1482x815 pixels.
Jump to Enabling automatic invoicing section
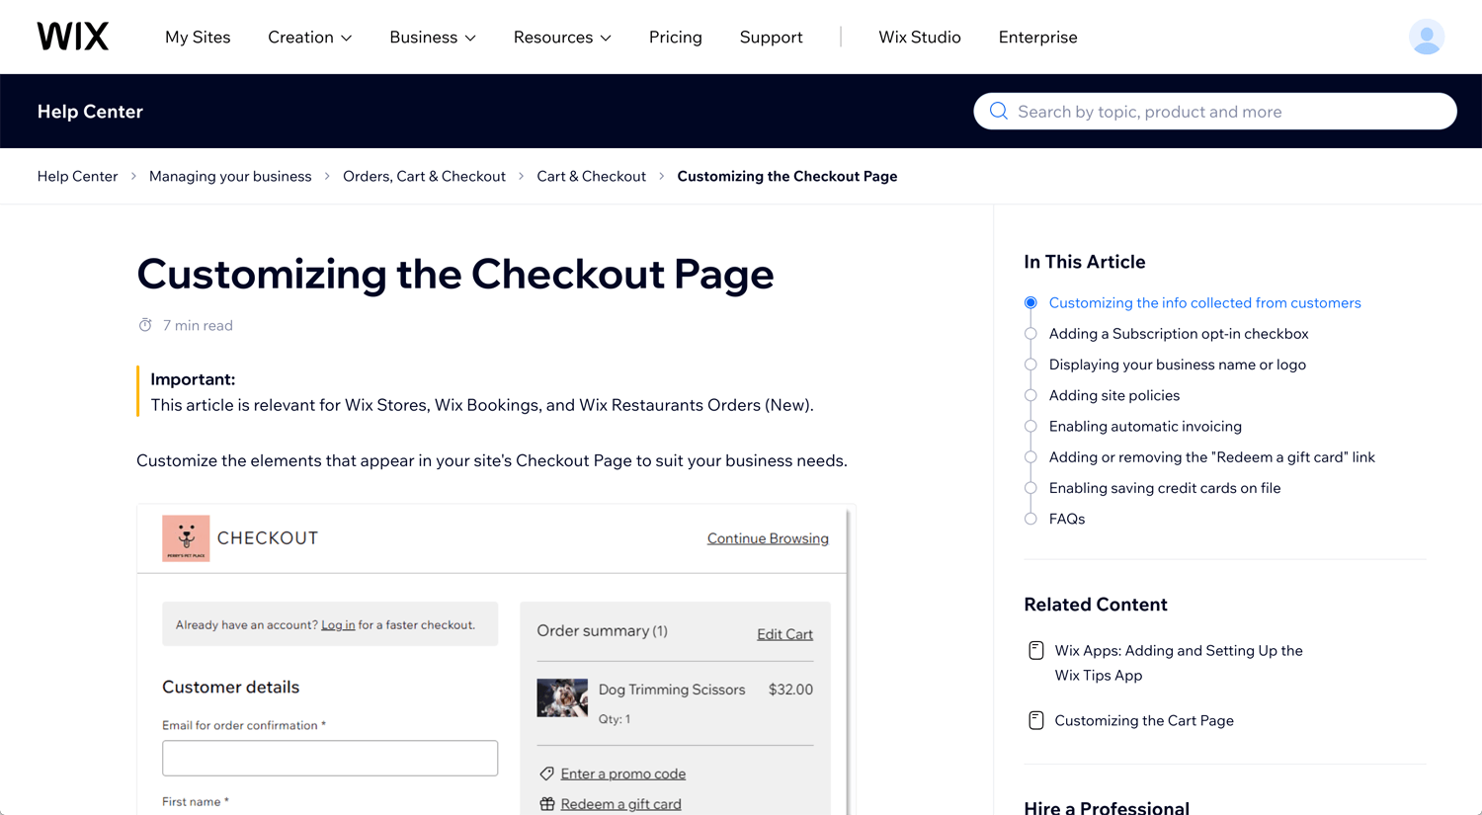click(x=1145, y=427)
